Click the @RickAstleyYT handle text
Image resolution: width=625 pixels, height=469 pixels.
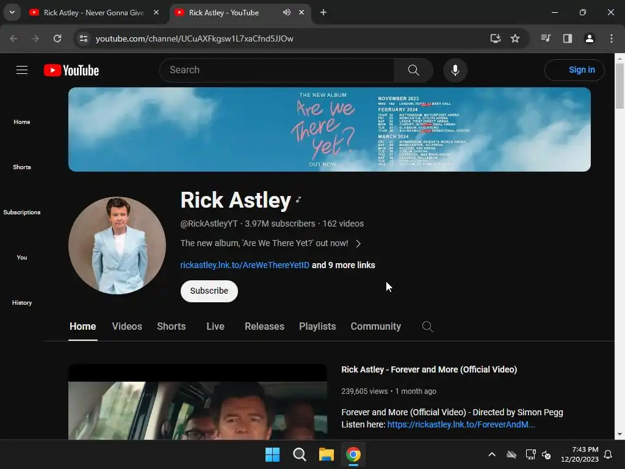tap(209, 224)
